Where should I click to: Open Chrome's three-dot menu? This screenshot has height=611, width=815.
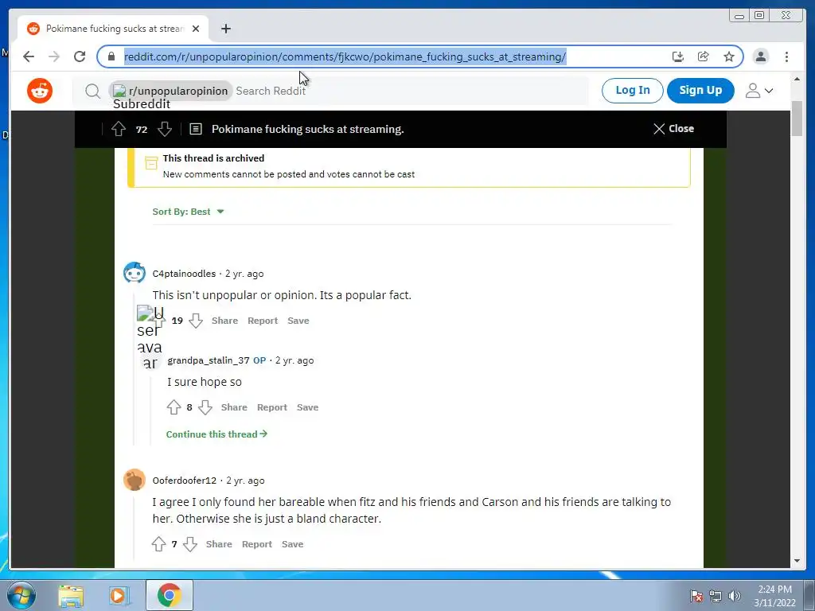point(786,56)
